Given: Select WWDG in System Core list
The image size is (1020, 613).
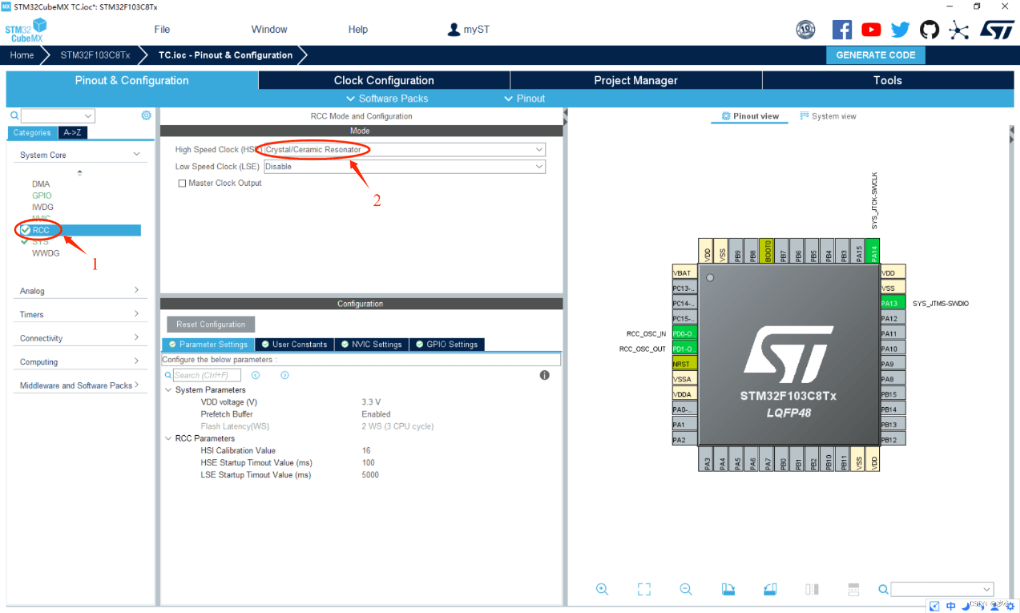Looking at the screenshot, I should 46,253.
